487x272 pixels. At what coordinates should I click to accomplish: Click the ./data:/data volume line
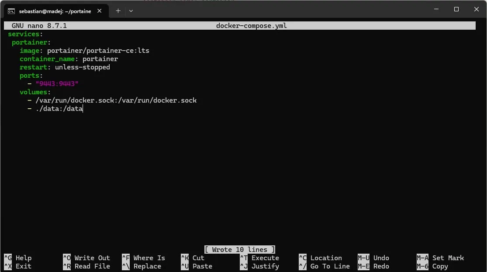(x=55, y=109)
